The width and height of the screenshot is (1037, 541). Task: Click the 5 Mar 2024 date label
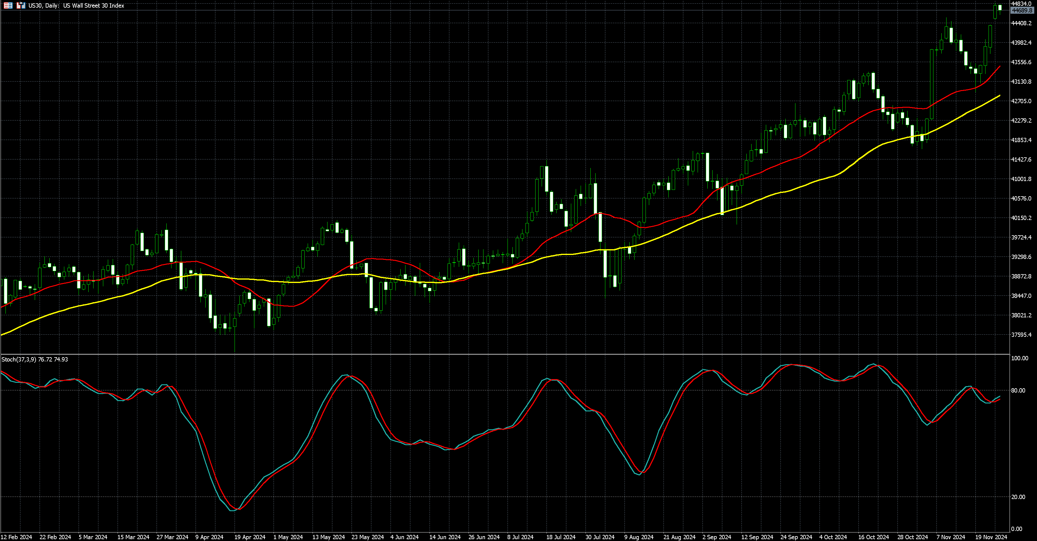pyautogui.click(x=93, y=537)
